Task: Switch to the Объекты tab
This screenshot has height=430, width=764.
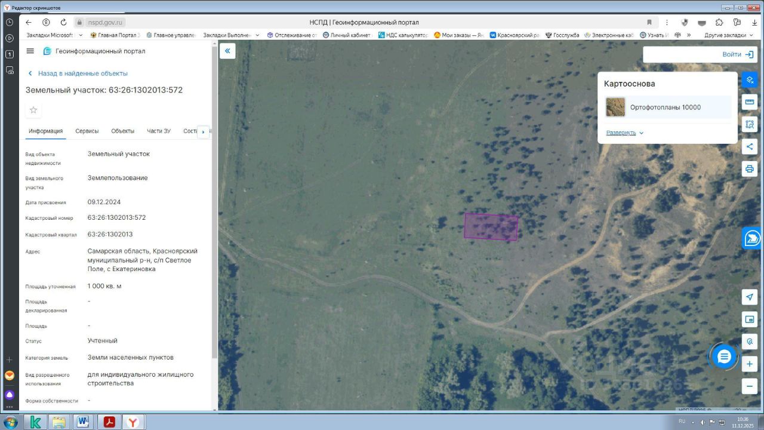Action: 123,131
